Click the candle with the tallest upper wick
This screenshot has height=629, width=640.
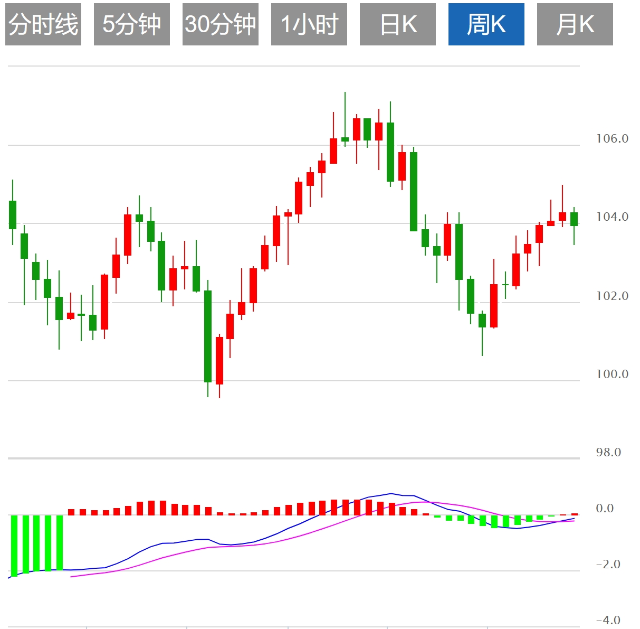coord(345,139)
